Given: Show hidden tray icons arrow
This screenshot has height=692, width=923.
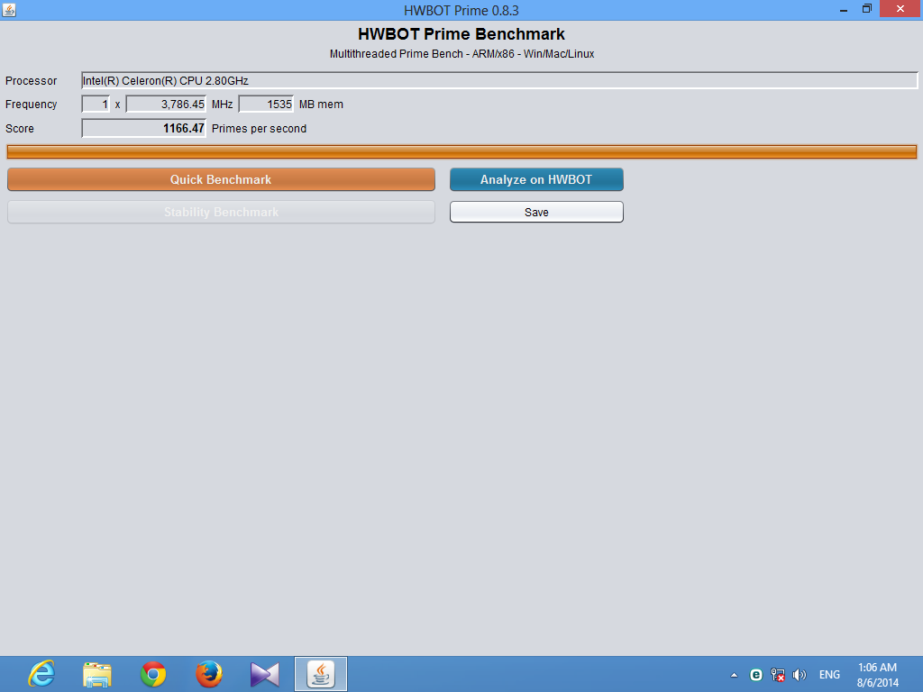Looking at the screenshot, I should (734, 675).
